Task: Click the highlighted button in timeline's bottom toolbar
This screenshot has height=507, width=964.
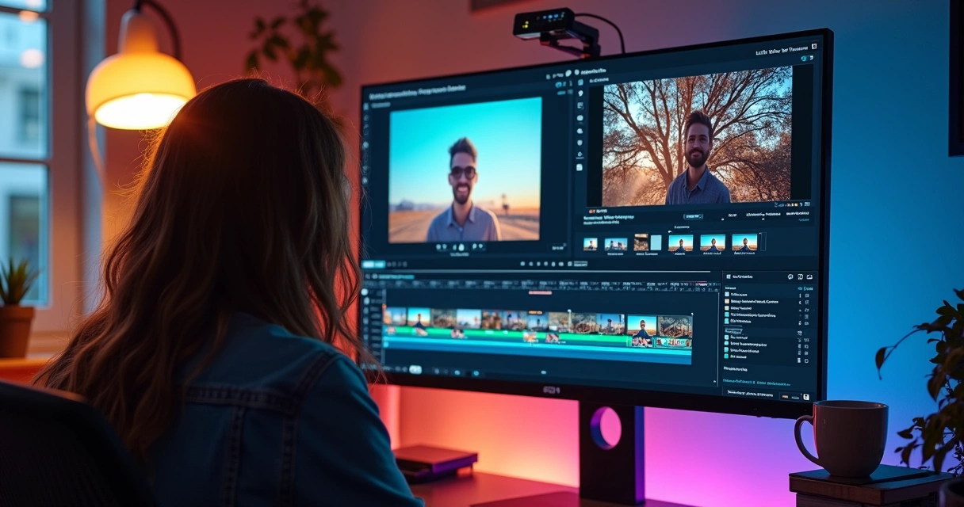Action: tap(414, 369)
